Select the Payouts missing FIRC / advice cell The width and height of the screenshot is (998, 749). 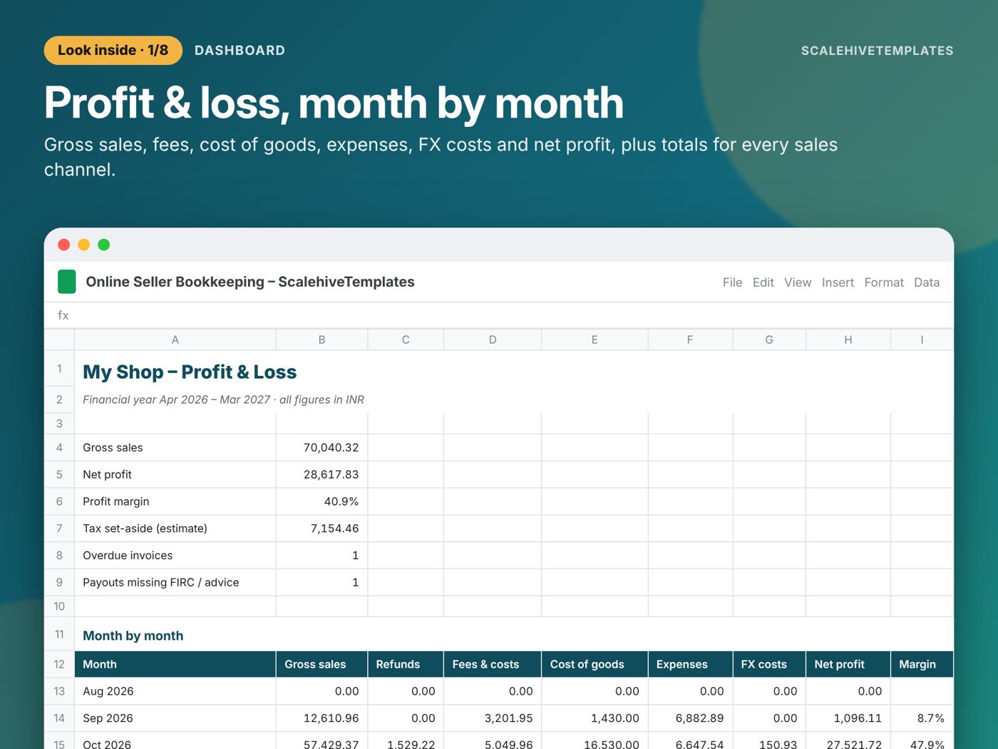click(x=175, y=582)
